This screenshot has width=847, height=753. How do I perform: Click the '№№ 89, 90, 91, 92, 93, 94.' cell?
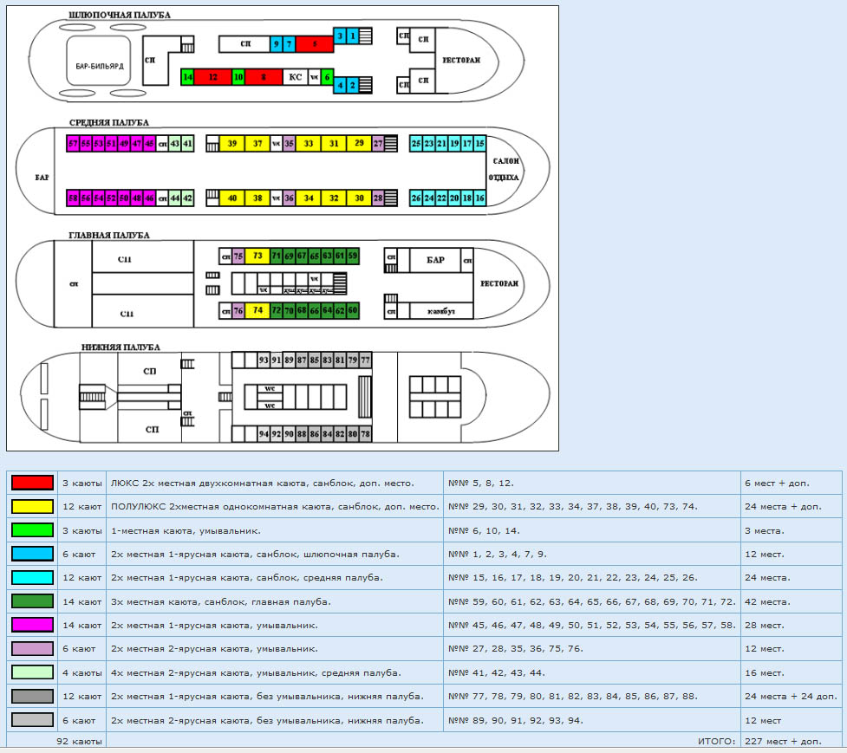point(592,720)
